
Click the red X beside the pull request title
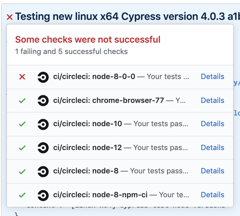[9, 17]
